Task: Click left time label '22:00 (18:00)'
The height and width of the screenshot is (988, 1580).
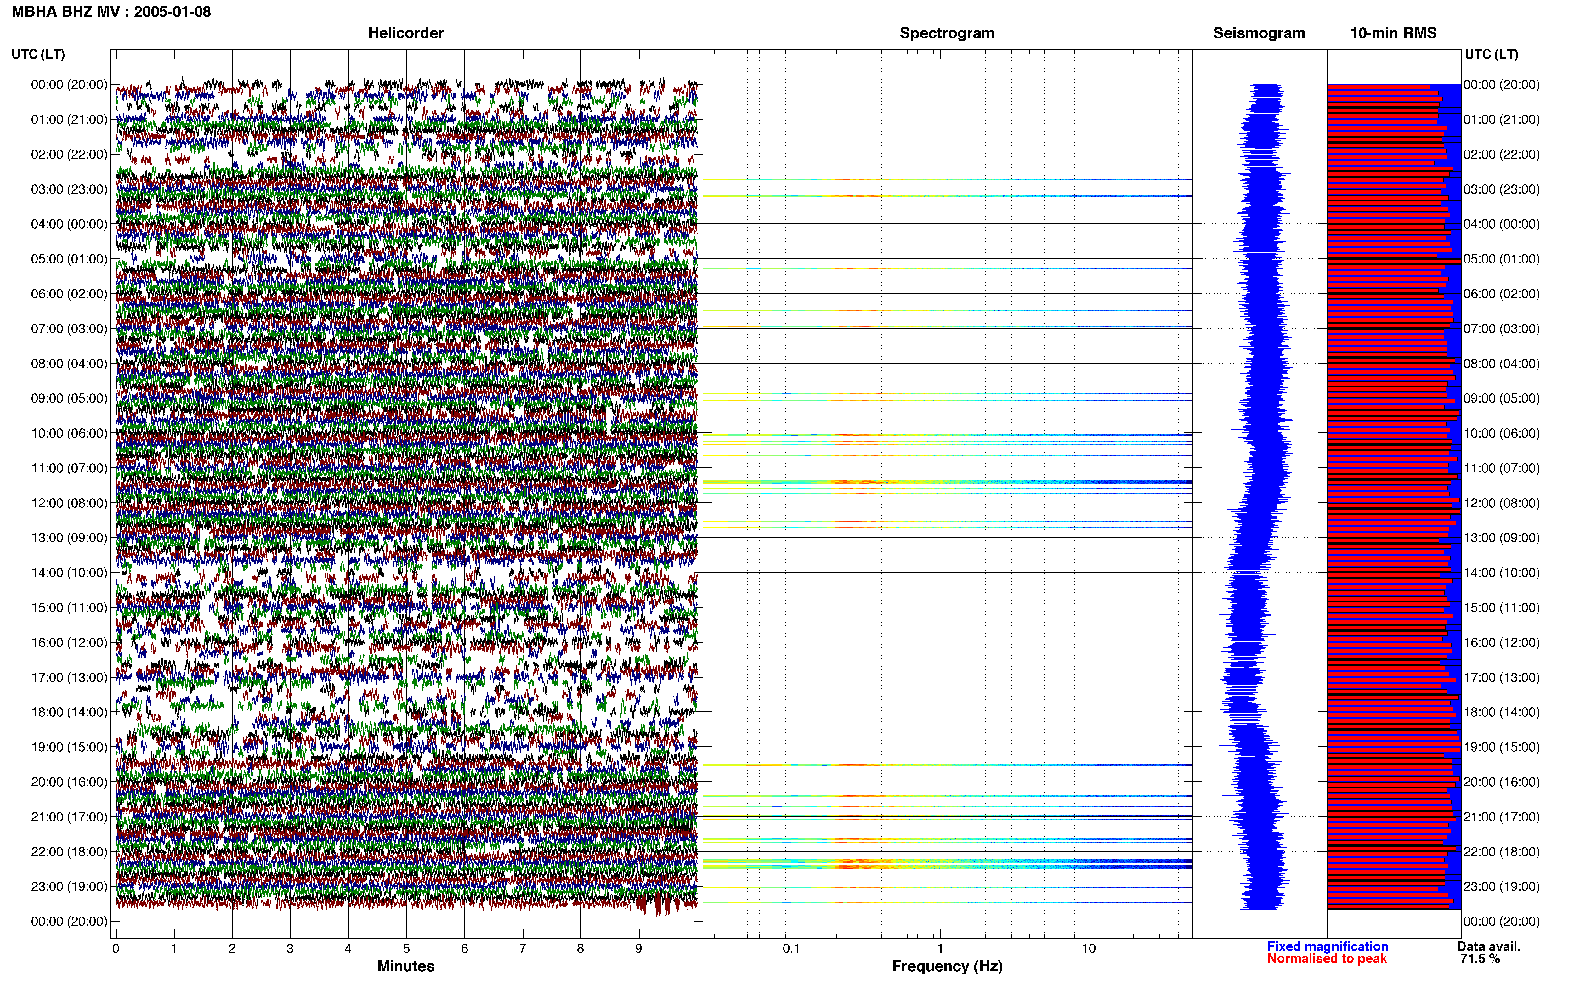Action: 69,851
